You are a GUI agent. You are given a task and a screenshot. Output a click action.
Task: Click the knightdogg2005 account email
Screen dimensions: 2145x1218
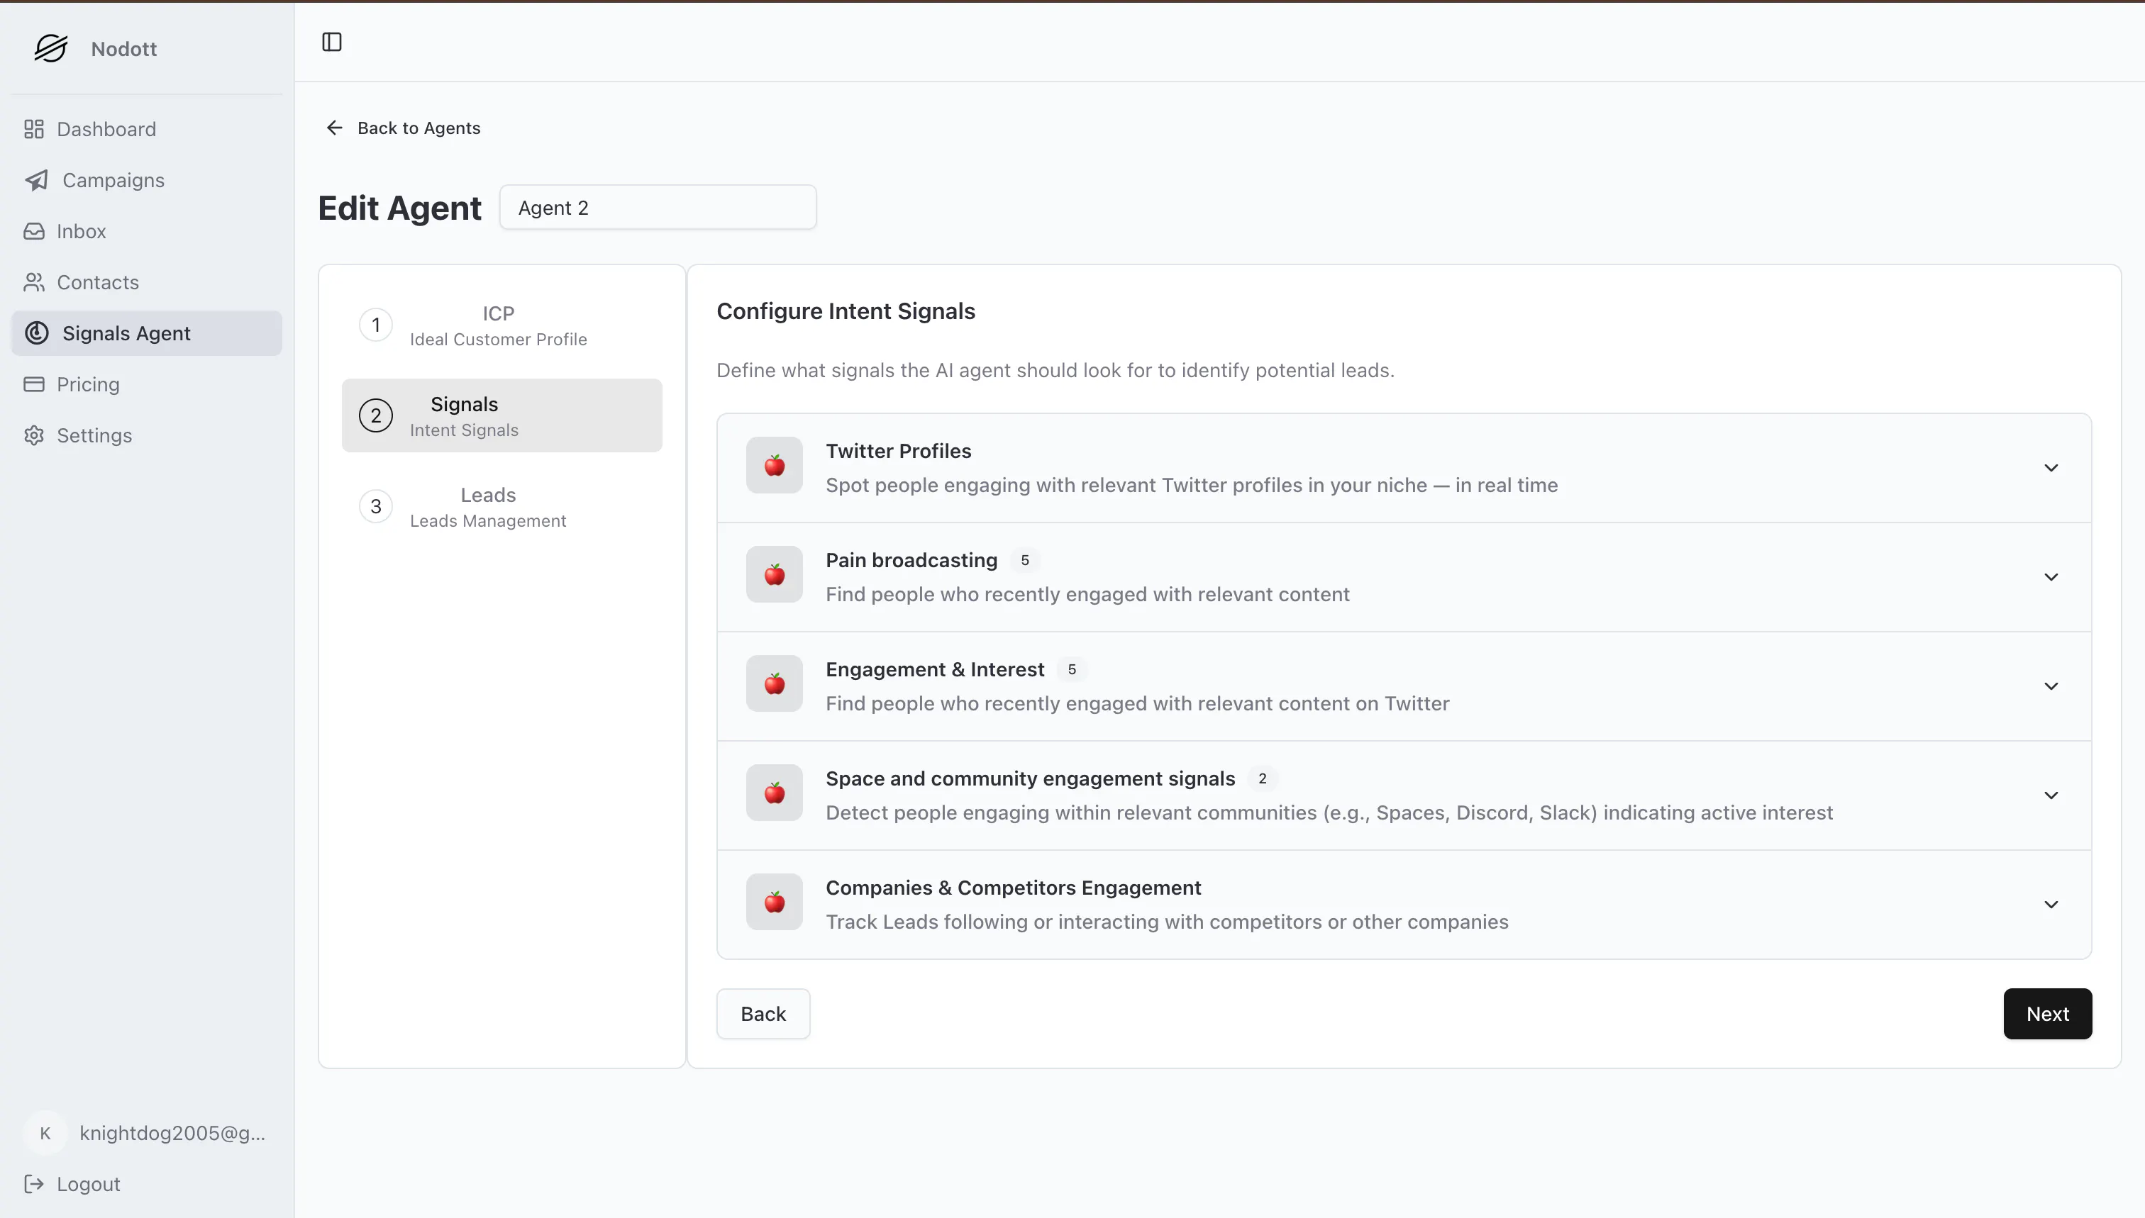tap(172, 1133)
